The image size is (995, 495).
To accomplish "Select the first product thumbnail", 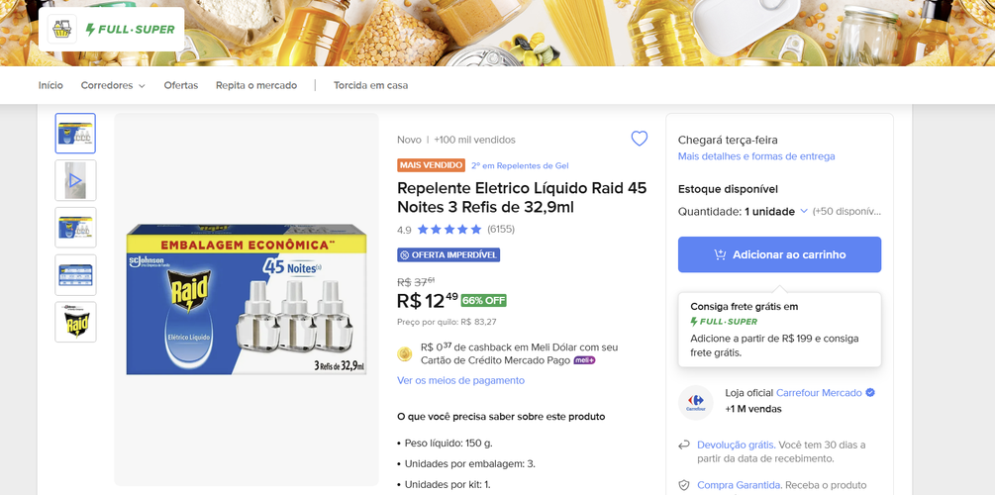I will (x=75, y=134).
